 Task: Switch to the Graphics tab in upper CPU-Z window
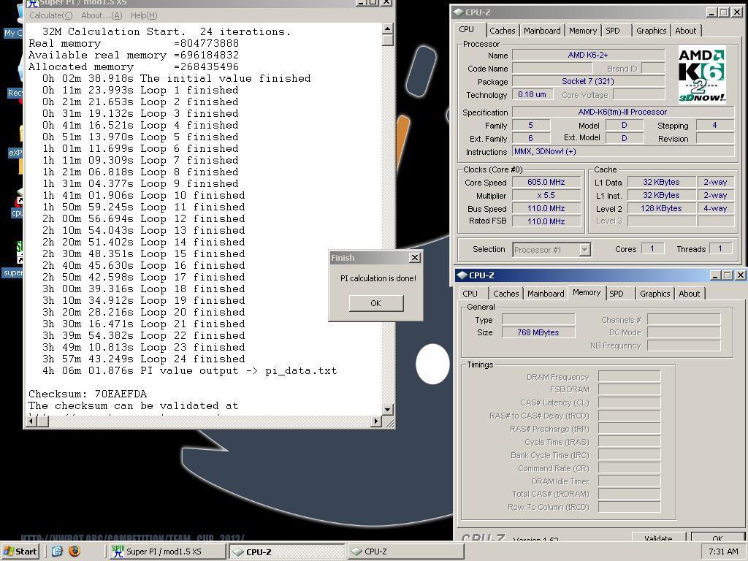pos(651,31)
